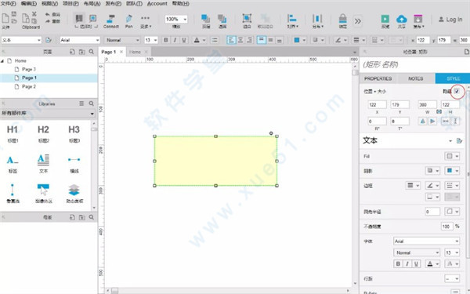Select the Connect tool
Screen dimensions: 470x294
111,20
